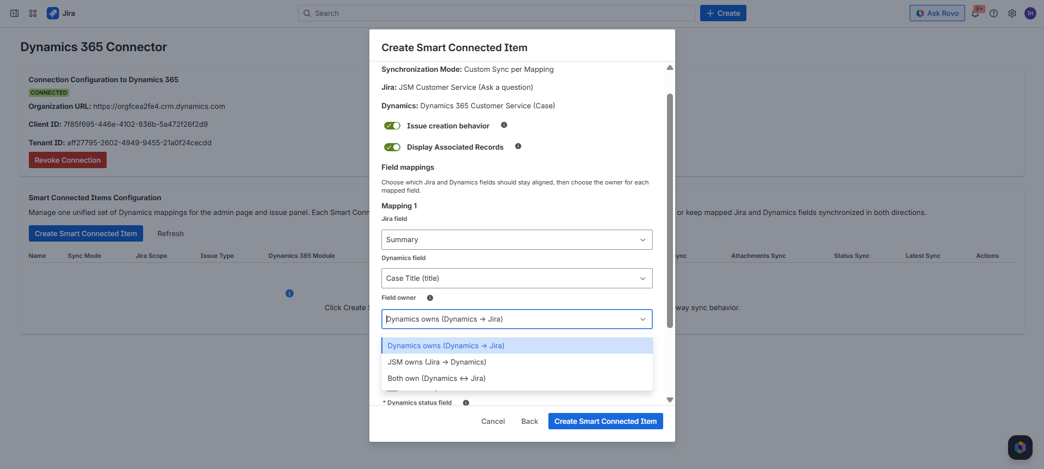The image size is (1044, 469).
Task: Click the Jira logo icon
Action: point(53,13)
